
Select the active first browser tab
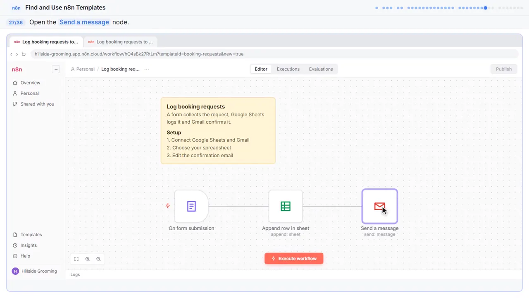point(45,42)
